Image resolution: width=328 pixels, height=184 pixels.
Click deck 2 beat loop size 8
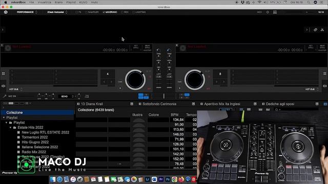(x=220, y=74)
